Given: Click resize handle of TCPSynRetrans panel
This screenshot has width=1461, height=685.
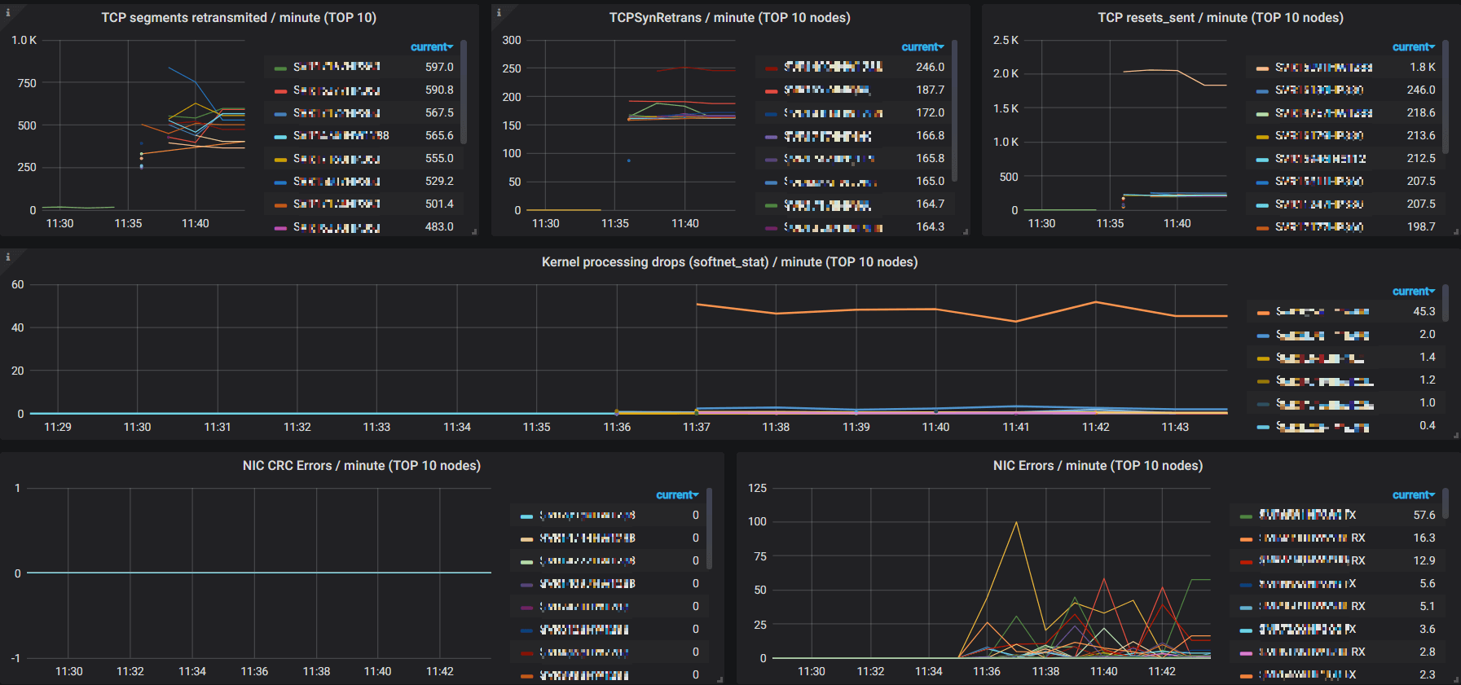Looking at the screenshot, I should (966, 232).
